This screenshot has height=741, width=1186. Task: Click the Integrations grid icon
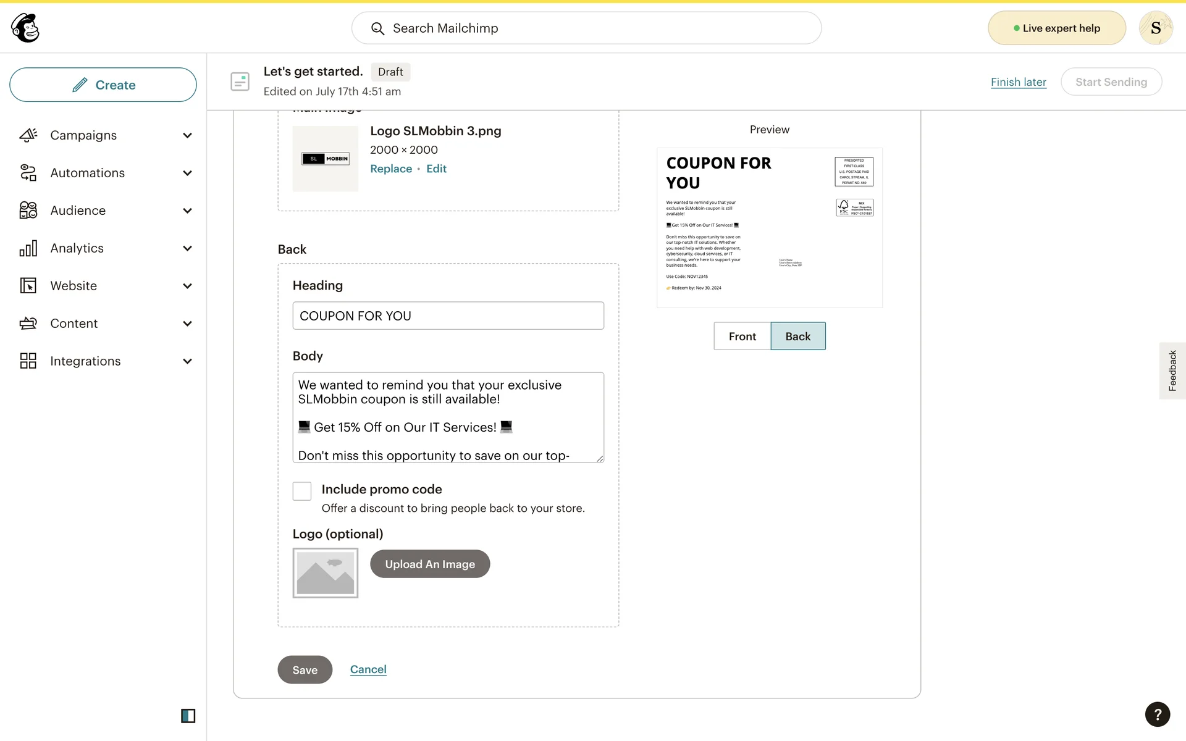pyautogui.click(x=28, y=361)
